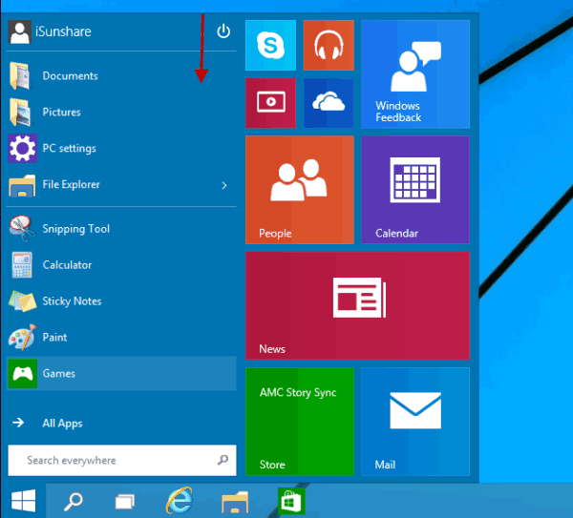The width and height of the screenshot is (573, 518).
Task: Click the magnifier icon in search box
Action: 223,460
